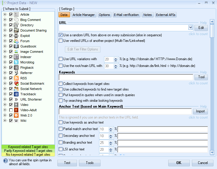The width and height of the screenshot is (217, 169).
Task: Click the Microblog Twitter bird icon
Action: coord(16,62)
